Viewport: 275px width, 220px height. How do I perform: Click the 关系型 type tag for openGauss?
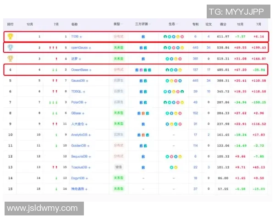point(119,47)
